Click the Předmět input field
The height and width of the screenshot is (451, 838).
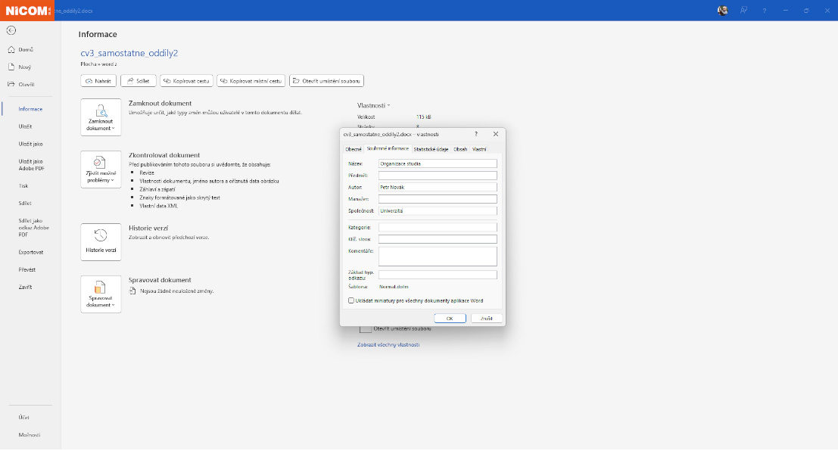(438, 176)
